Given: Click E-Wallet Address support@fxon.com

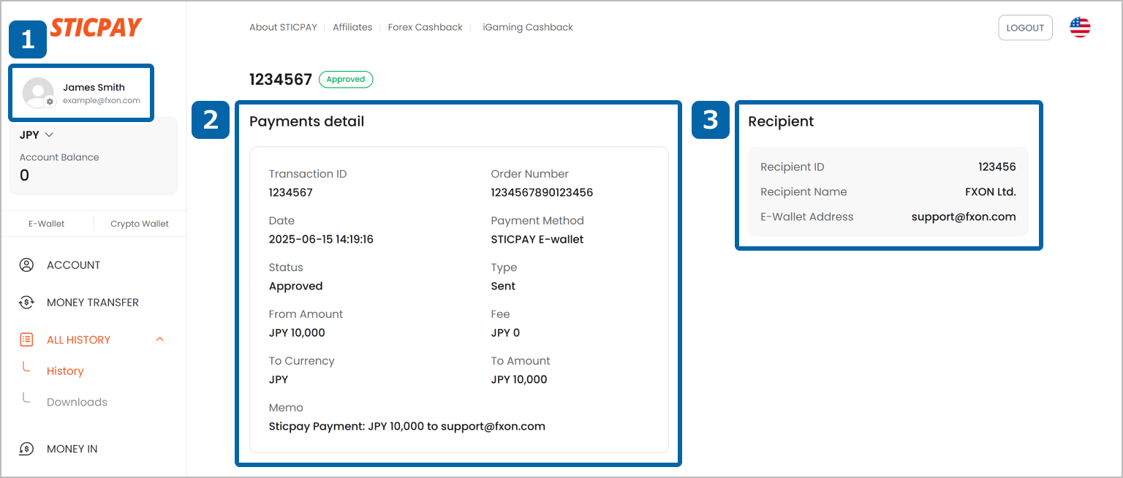Looking at the screenshot, I should (964, 217).
